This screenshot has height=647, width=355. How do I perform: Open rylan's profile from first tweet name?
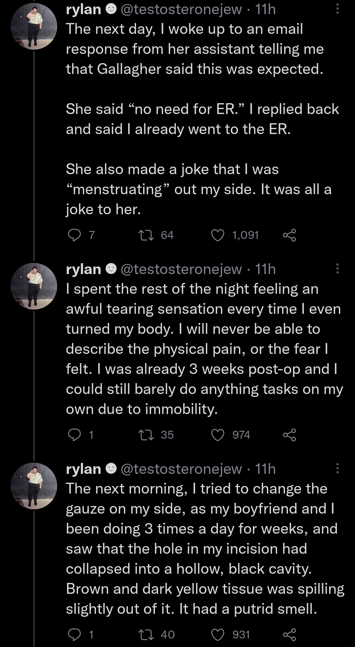(x=83, y=9)
